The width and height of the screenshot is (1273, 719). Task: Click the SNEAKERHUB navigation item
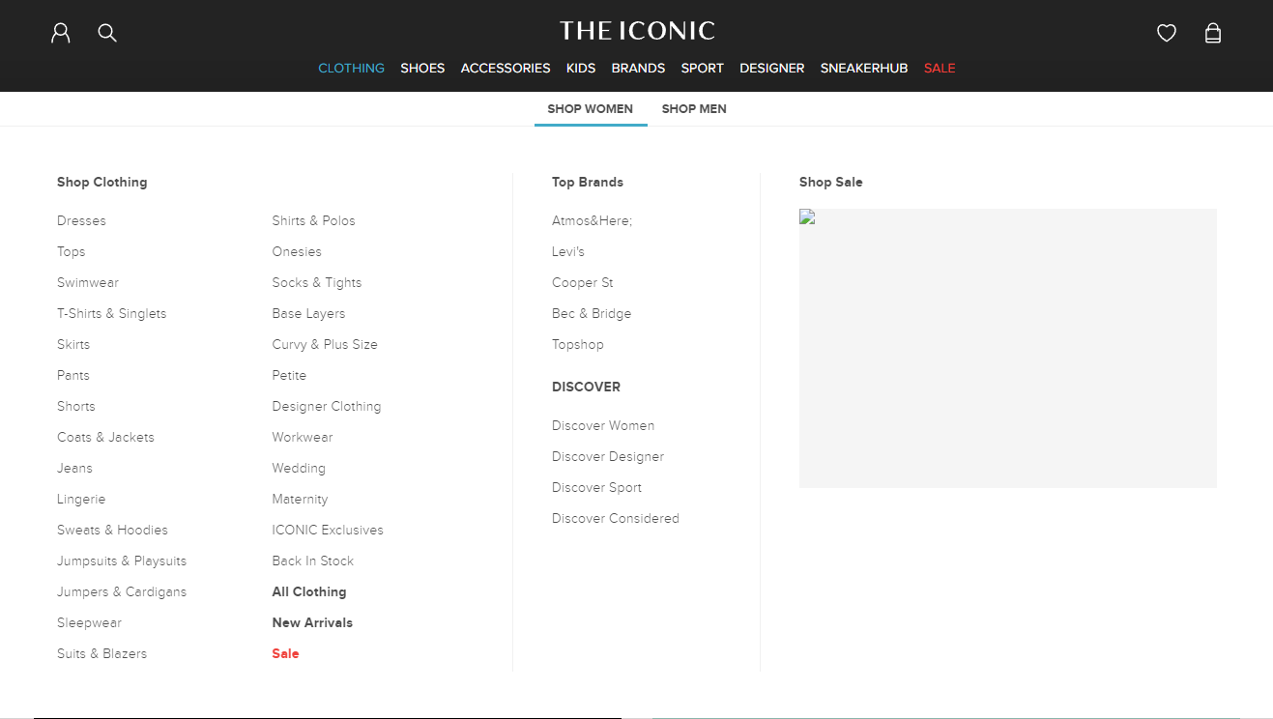pos(863,68)
